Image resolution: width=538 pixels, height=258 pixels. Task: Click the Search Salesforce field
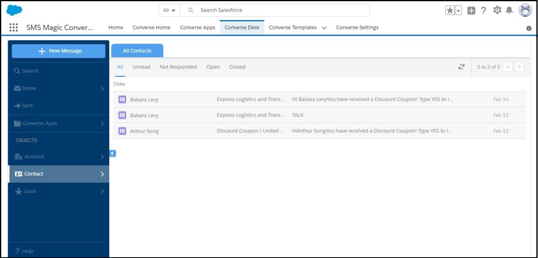pos(275,10)
